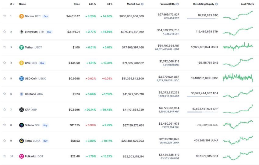Star Ethereum for the watchlist
This screenshot has height=165, width=259.
(5, 31)
